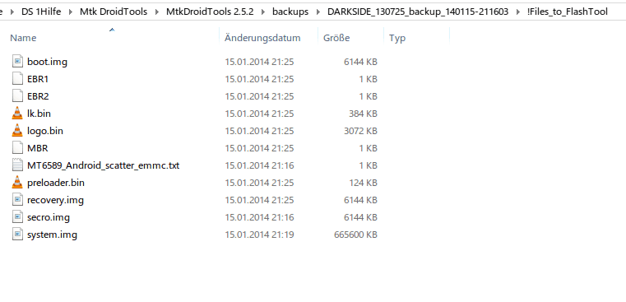Sort by the Name column header

click(23, 38)
